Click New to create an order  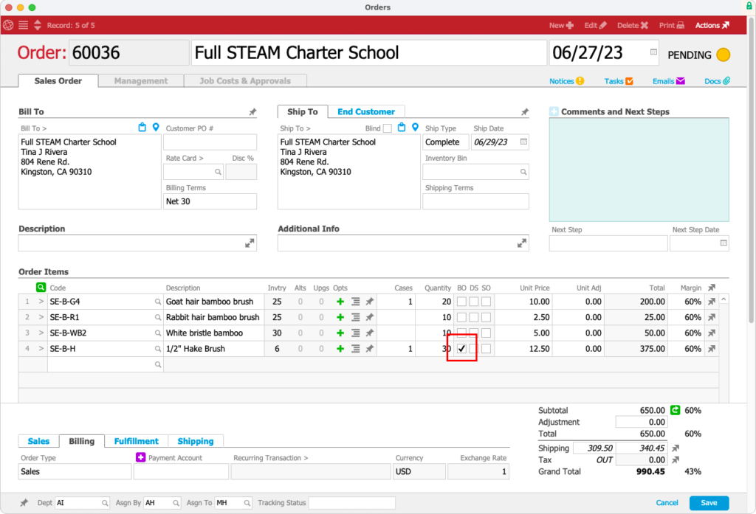(560, 24)
